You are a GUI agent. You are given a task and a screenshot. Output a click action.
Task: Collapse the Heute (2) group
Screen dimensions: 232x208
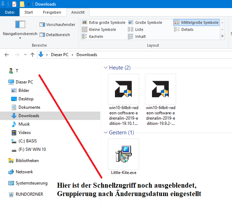pyautogui.click(x=106, y=68)
